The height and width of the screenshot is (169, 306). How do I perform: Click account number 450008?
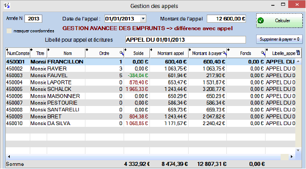[x=14, y=110]
